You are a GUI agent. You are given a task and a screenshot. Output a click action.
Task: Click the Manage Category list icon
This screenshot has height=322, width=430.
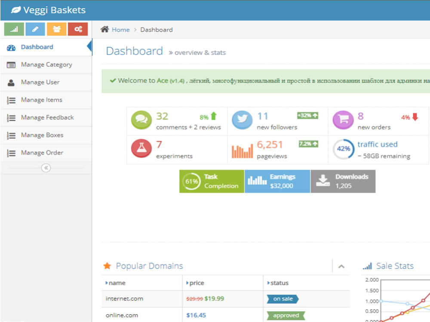(x=11, y=65)
